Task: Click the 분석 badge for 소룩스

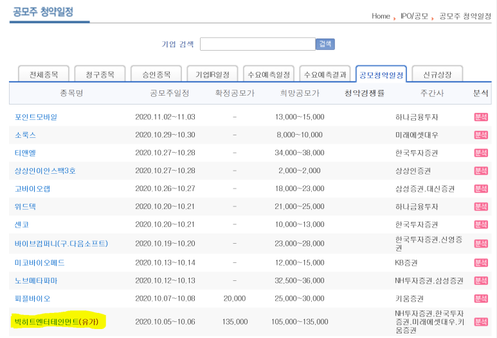Action: (x=481, y=135)
